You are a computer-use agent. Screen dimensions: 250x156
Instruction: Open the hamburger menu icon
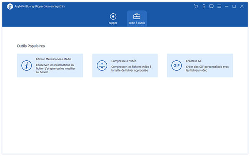point(219,6)
